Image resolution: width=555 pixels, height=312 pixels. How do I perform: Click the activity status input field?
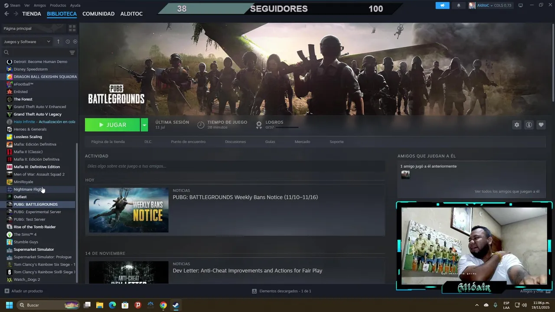(x=235, y=166)
